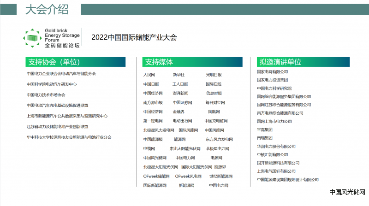
Task: Click 江苏省动力及储能电池产业创新联盟 entry
Action: pos(57,127)
